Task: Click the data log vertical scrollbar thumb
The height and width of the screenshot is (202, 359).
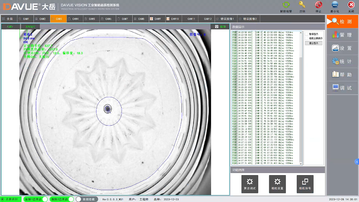Action: [x=301, y=110]
